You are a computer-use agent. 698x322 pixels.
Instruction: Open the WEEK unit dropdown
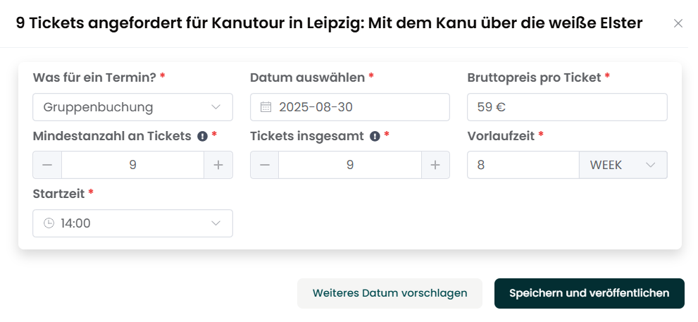(x=623, y=165)
